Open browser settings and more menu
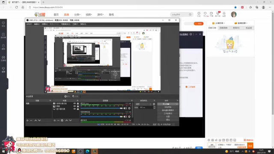 point(270,7)
